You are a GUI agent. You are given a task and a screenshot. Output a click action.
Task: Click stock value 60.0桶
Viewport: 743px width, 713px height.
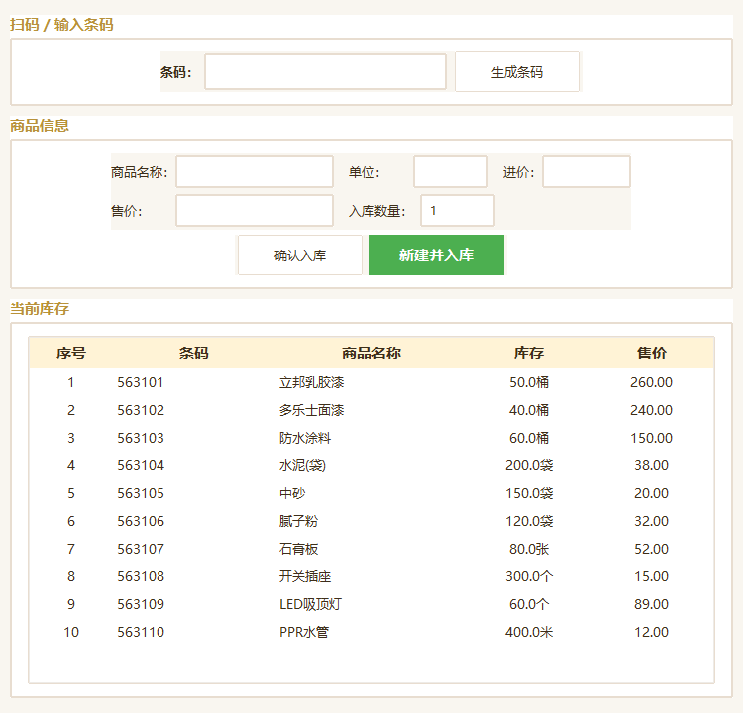529,438
